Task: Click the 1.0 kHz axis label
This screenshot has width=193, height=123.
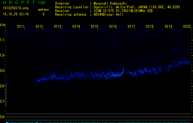Action: point(2,55)
